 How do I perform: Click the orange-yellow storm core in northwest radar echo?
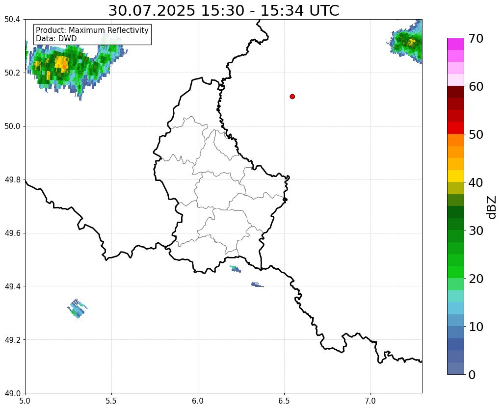(x=61, y=63)
